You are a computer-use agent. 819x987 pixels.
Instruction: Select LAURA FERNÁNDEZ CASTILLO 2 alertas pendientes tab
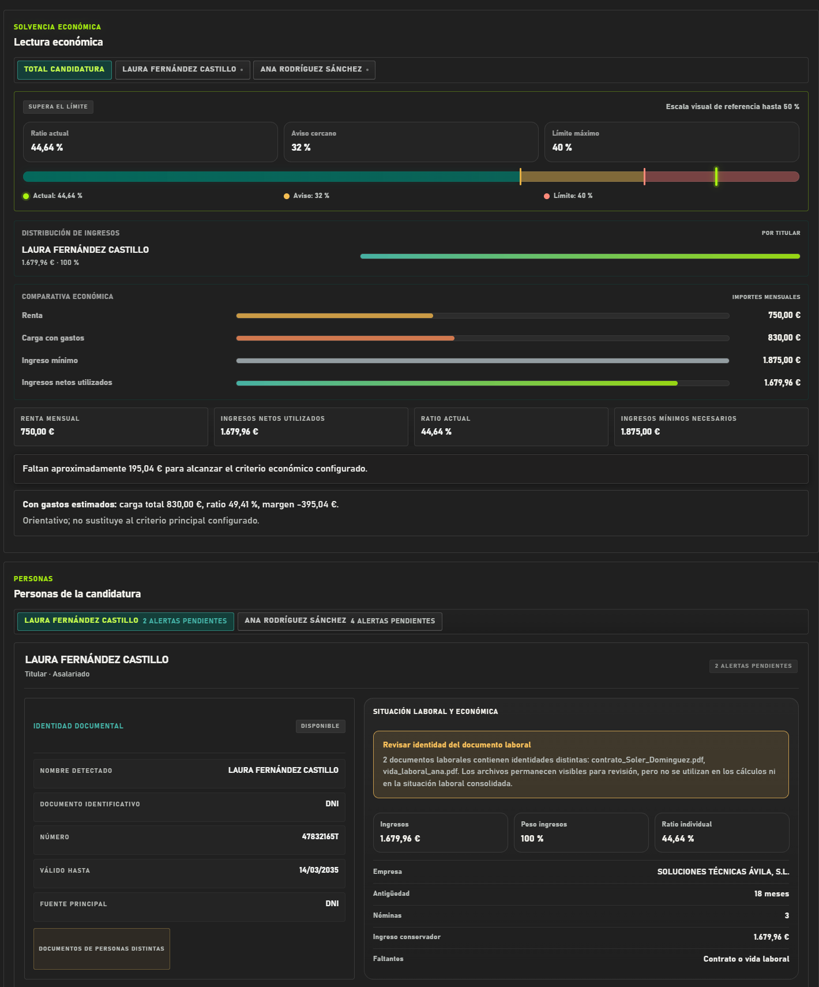point(125,621)
